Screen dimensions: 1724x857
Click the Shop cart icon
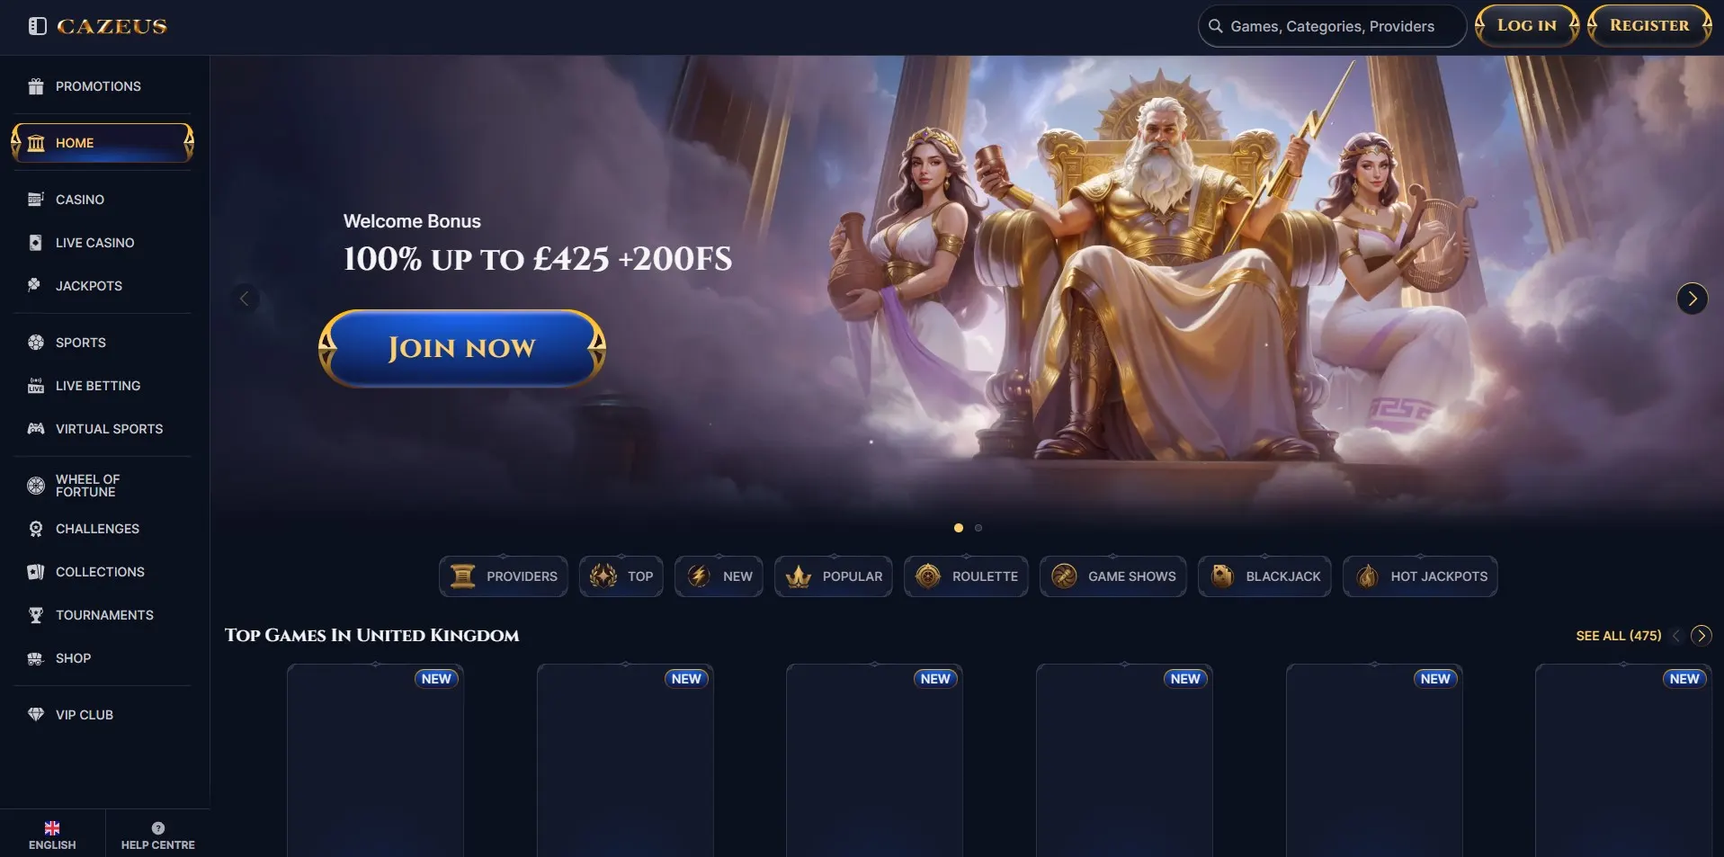coord(36,658)
